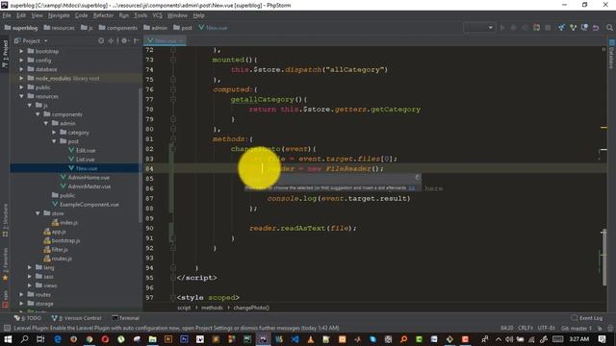This screenshot has width=616, height=346.
Task: Click the scroll-from-source target icon in Project panel
Action: pos(101,40)
